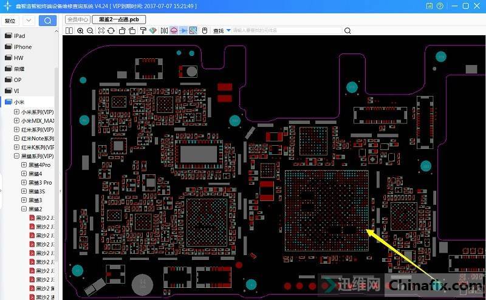Toggle the diode arrow mode button
This screenshot has height=300, width=486.
[183, 30]
